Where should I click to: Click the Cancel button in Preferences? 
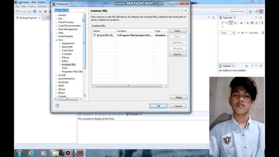click(x=177, y=106)
